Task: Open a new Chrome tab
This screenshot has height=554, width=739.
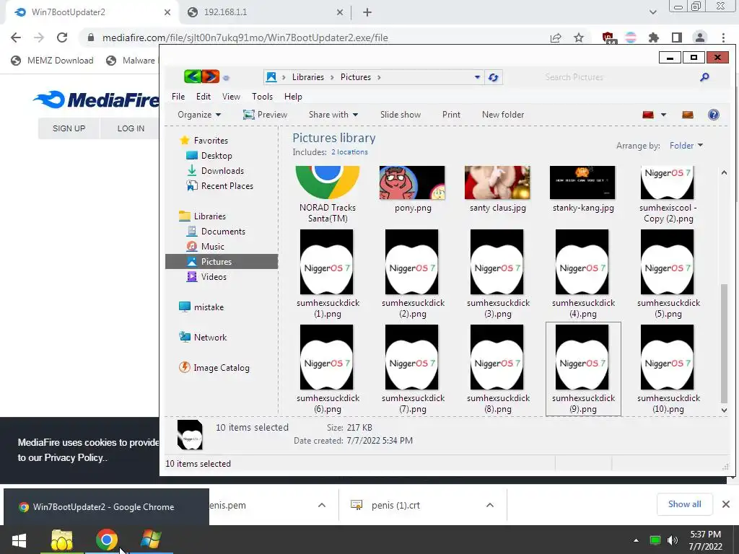Action: click(367, 12)
